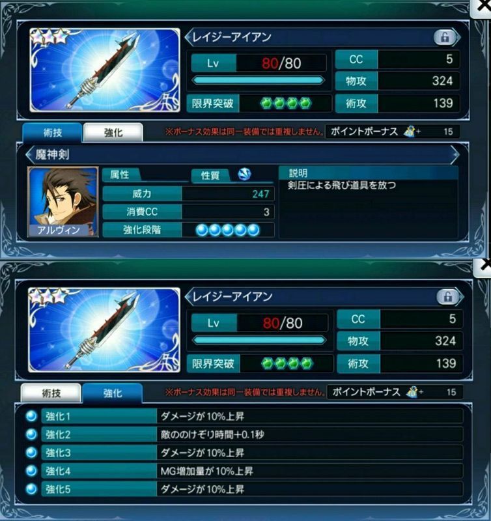Image resolution: width=491 pixels, height=521 pixels.
Task: Toggle the lock icon on lower レイジーアイアン panel
Action: [x=447, y=297]
